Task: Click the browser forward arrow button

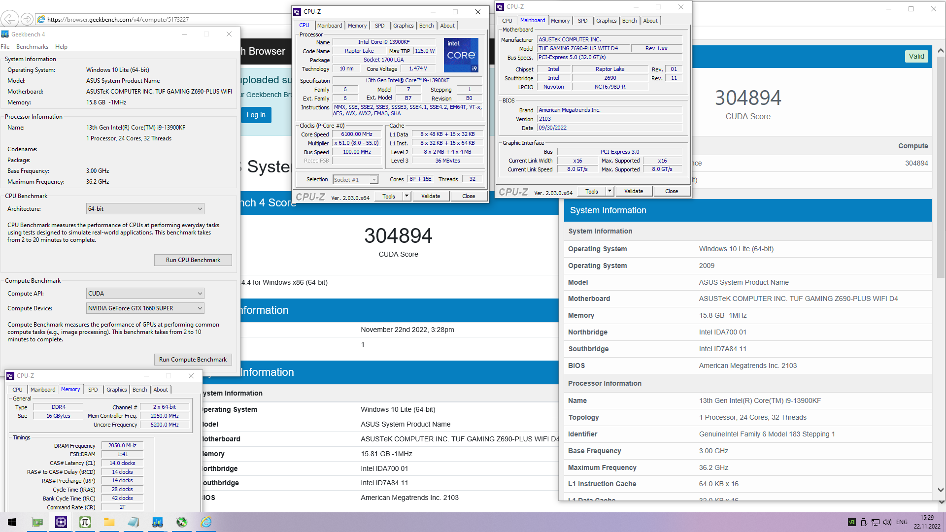Action: tap(27, 19)
